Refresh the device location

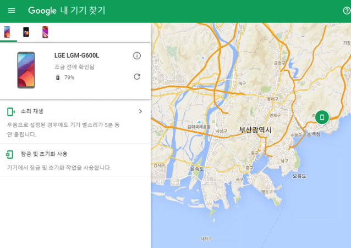coord(137,77)
